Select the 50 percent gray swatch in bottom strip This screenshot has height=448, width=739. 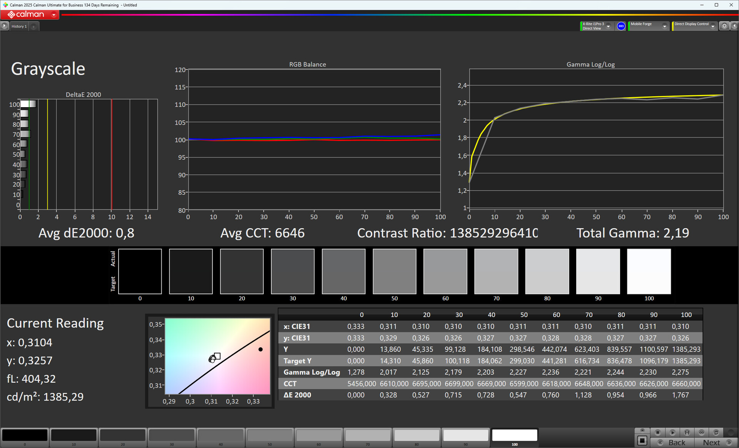tap(269, 435)
